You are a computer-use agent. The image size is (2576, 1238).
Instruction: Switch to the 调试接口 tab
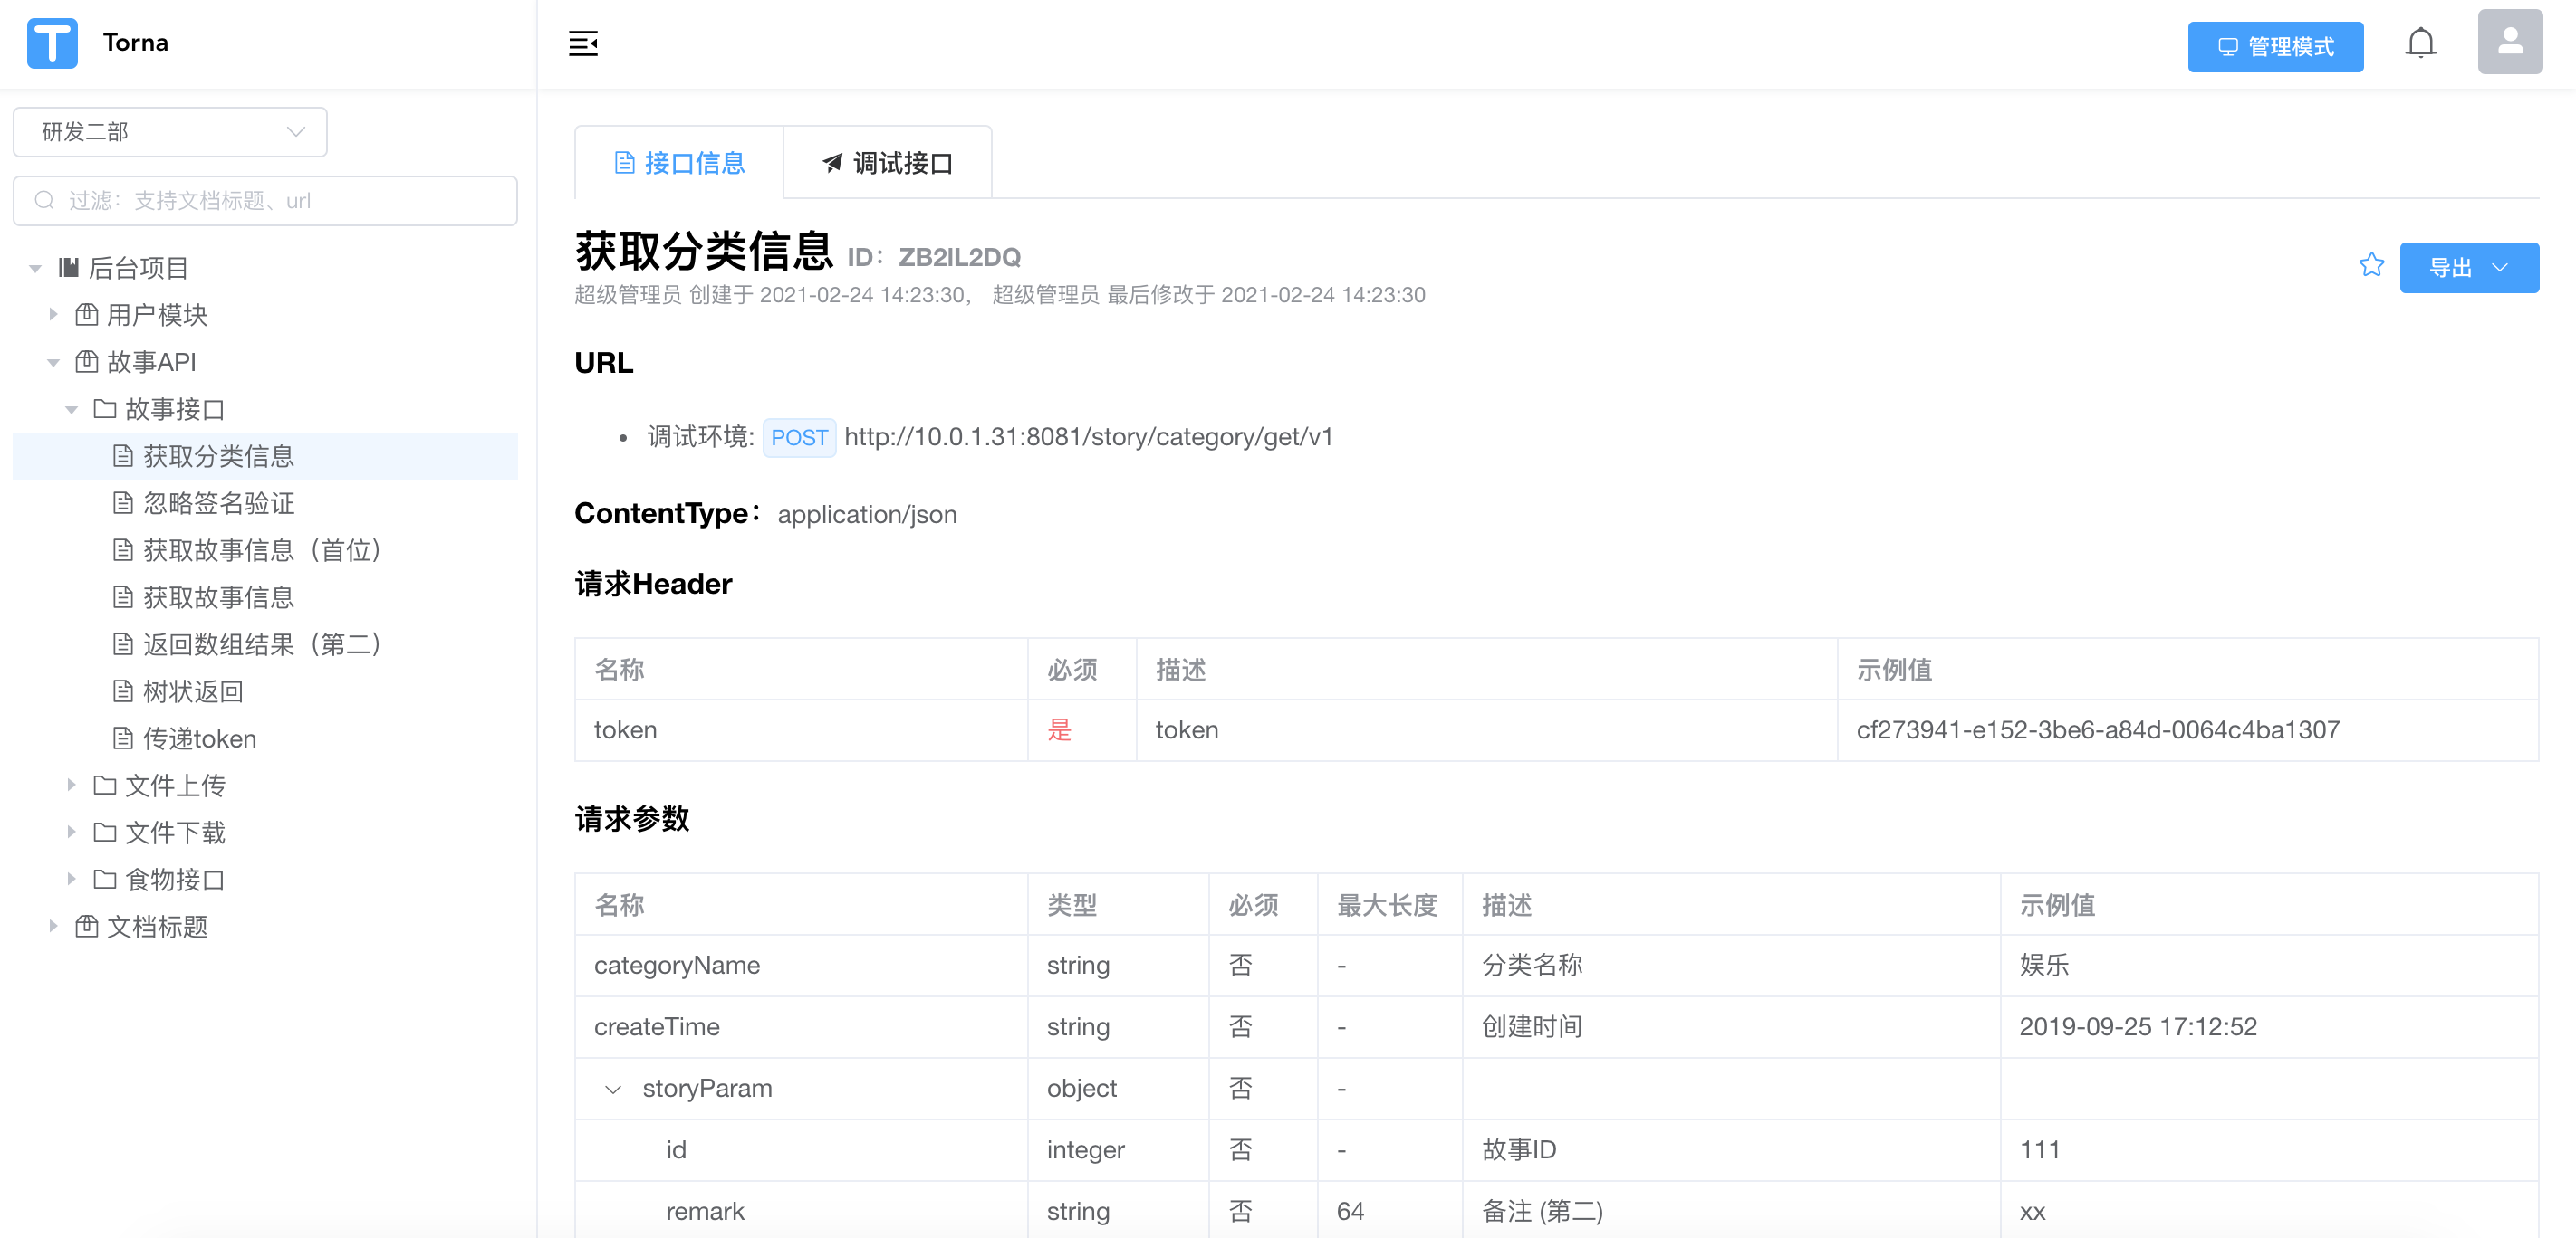pyautogui.click(x=887, y=163)
